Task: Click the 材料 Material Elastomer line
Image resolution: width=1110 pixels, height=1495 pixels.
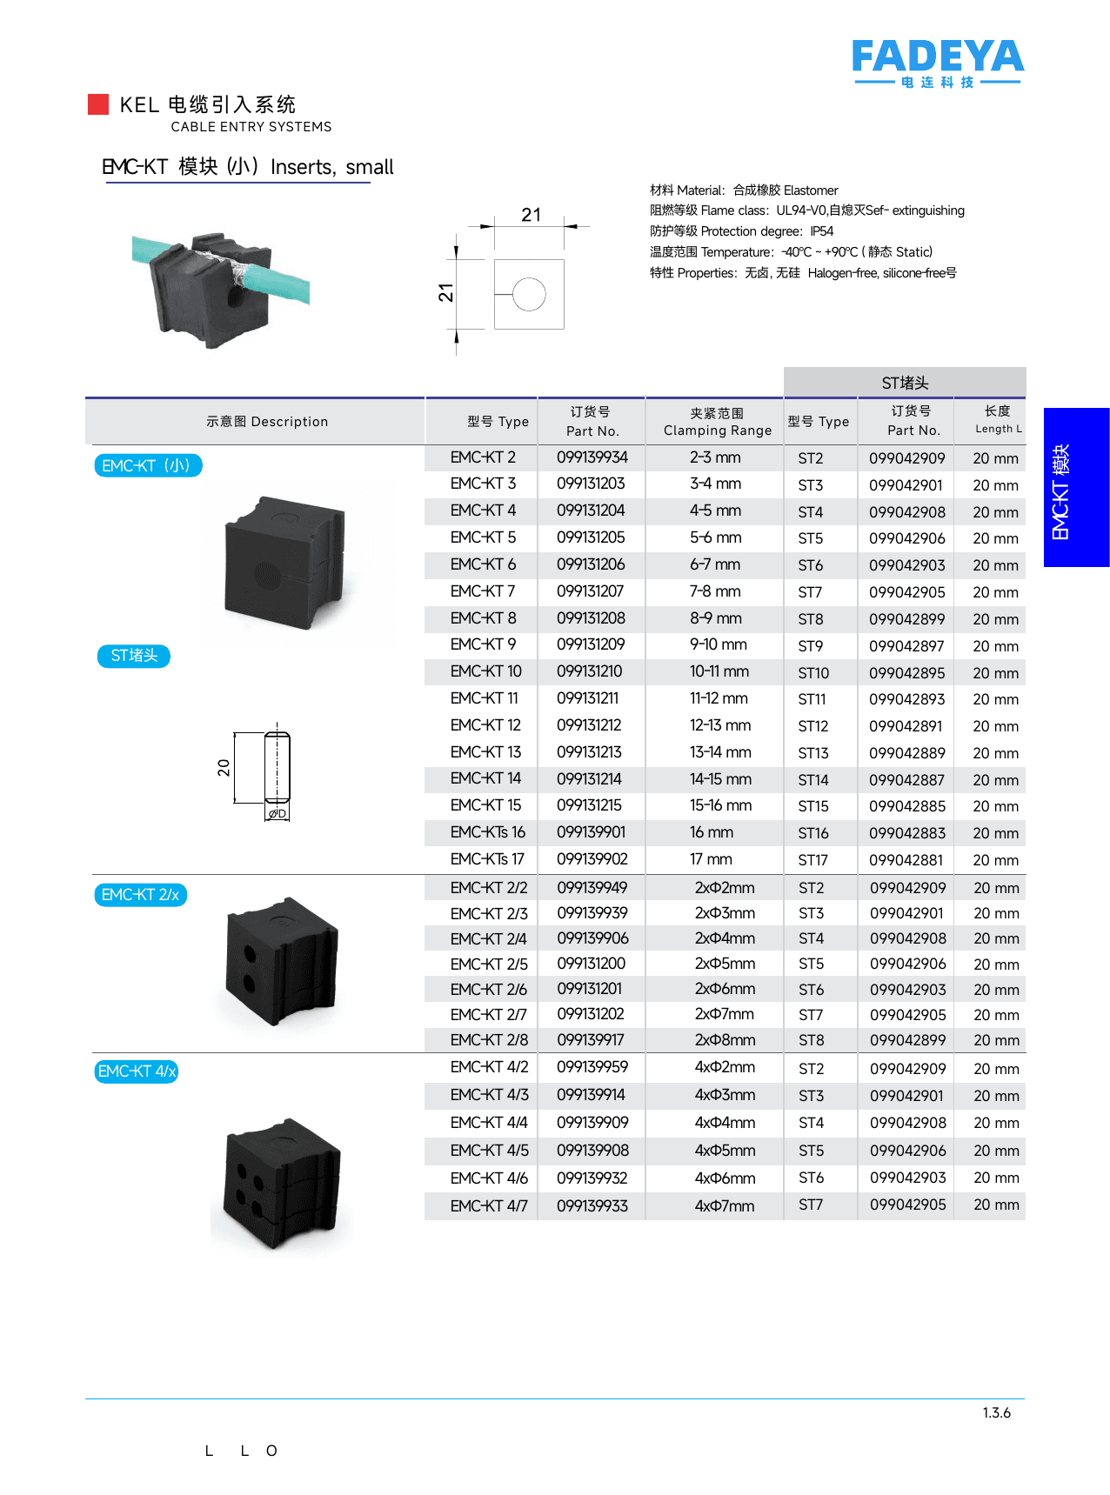Action: tap(744, 190)
